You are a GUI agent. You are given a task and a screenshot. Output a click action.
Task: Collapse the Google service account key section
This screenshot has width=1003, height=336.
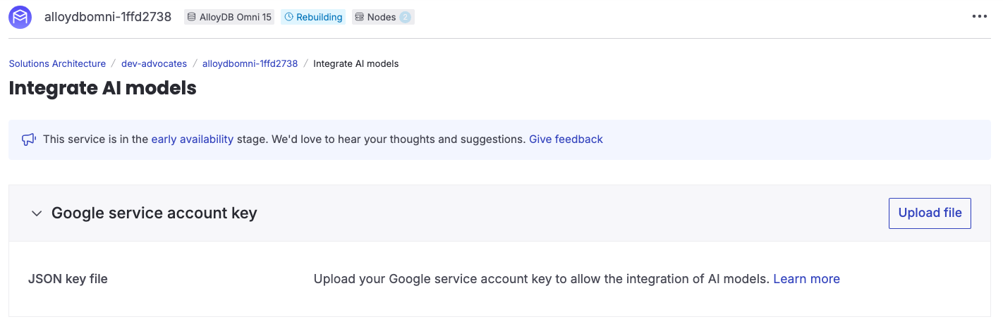[37, 213]
